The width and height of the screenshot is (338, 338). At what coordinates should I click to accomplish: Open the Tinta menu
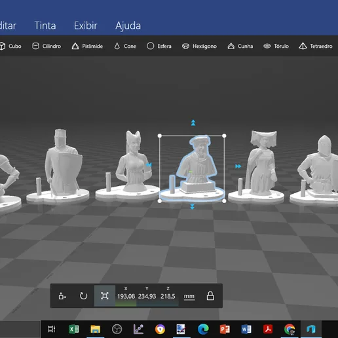tap(45, 26)
